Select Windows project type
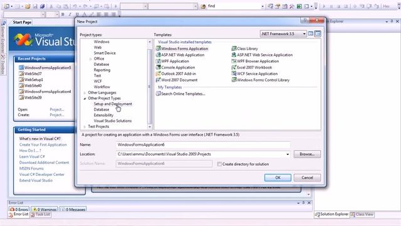 coord(102,41)
